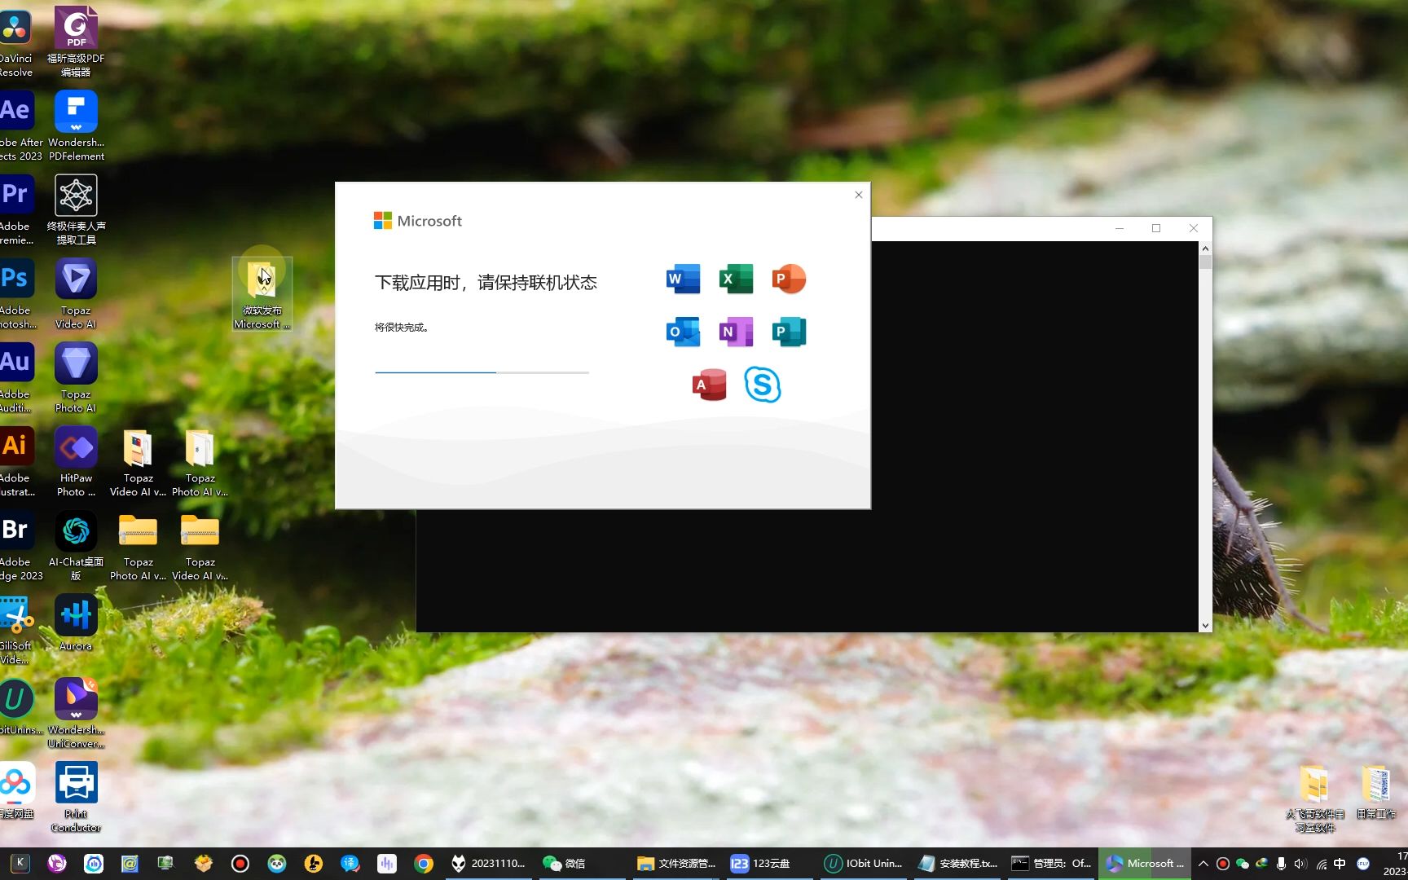
Task: Select the Aurora desktop icon
Action: tap(76, 623)
